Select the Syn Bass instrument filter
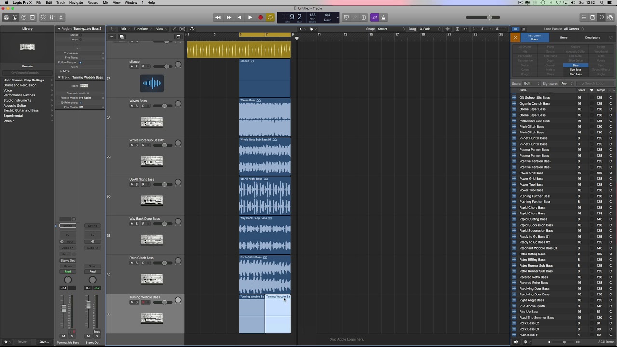 click(576, 69)
